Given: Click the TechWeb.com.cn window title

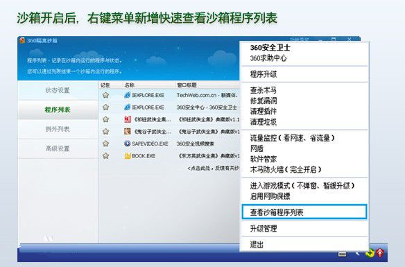Looking at the screenshot, I should click(x=207, y=95).
